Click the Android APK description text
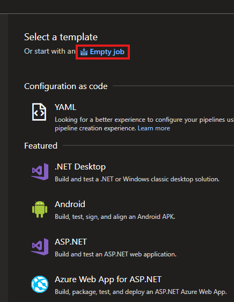The image size is (234, 302). pyautogui.click(x=115, y=217)
